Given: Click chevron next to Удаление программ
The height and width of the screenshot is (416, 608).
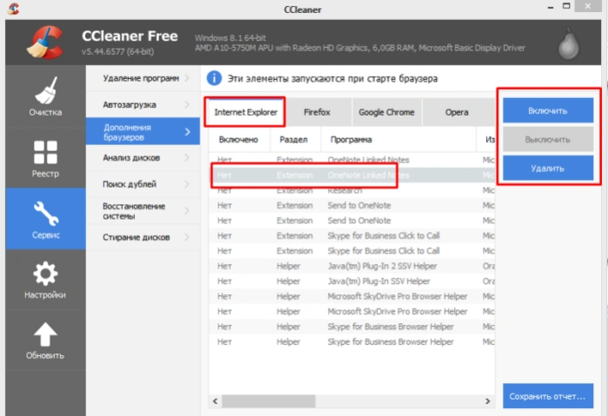Looking at the screenshot, I should [187, 78].
